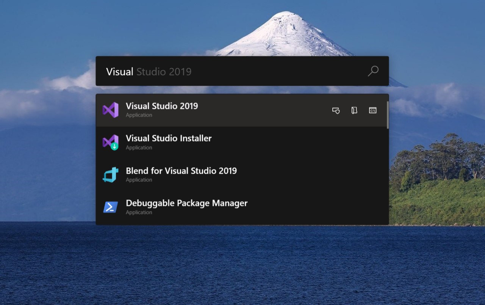The width and height of the screenshot is (485, 305).
Task: Click Application subtitle under Blend for Visual Studio
Action: click(139, 180)
